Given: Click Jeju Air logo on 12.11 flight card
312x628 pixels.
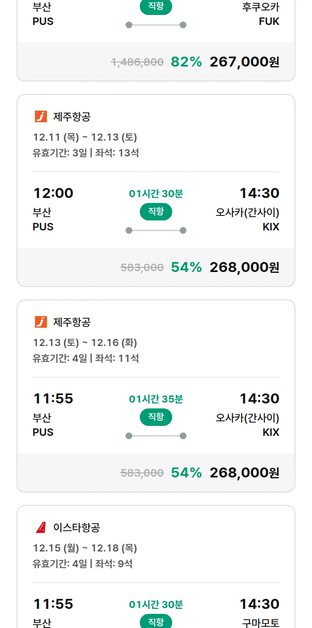Looking at the screenshot, I should (x=41, y=117).
